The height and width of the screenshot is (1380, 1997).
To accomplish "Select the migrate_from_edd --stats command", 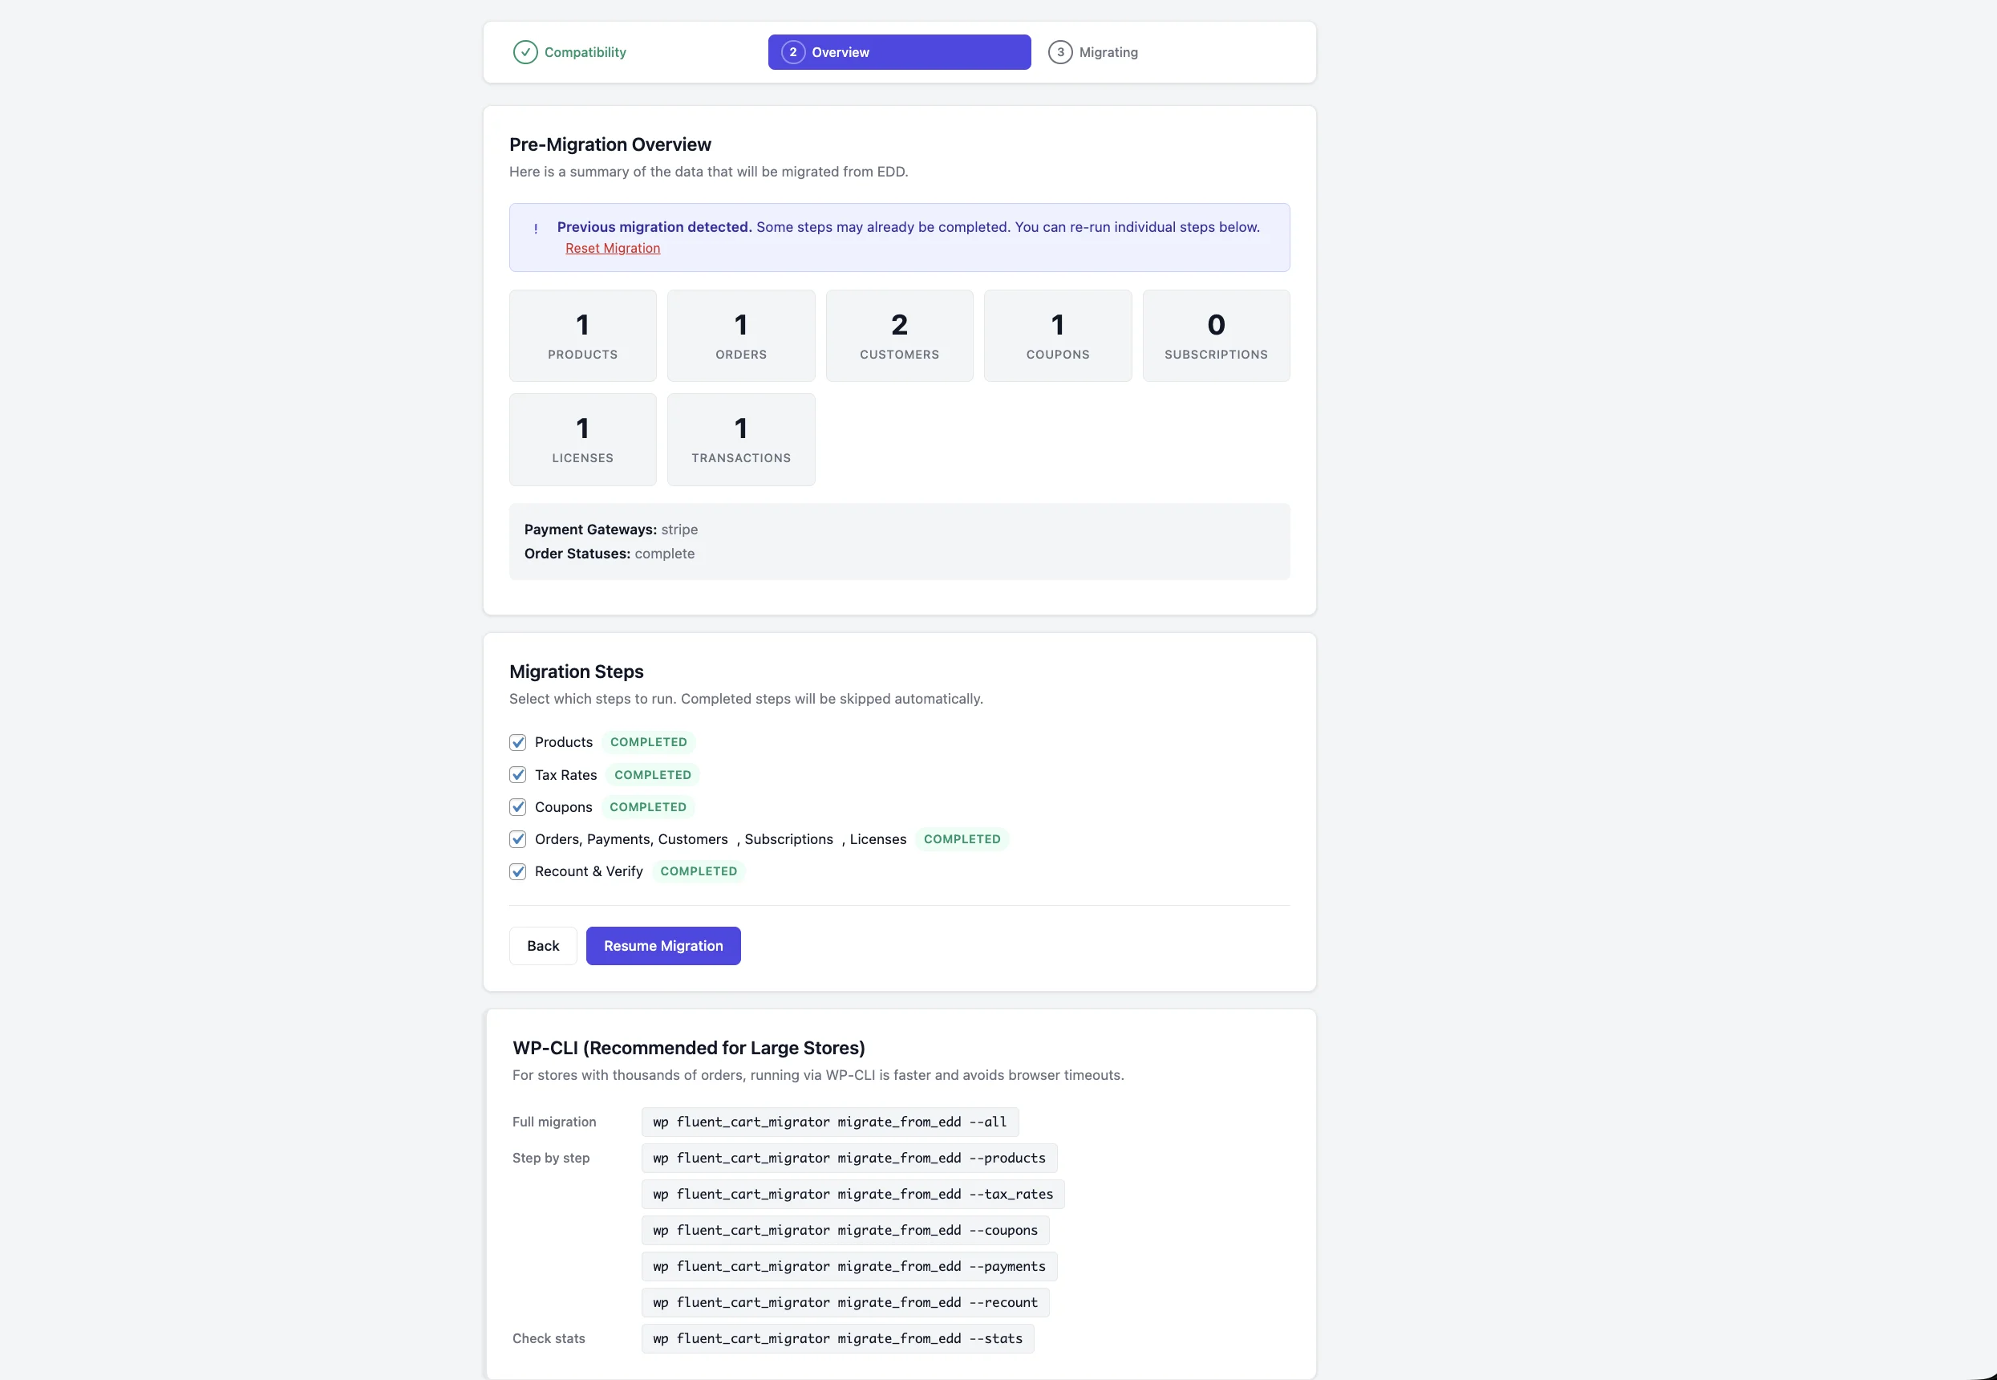I will click(836, 1337).
